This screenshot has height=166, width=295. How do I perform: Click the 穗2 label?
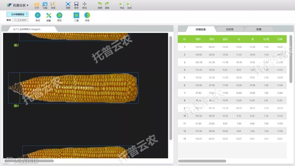(16, 45)
